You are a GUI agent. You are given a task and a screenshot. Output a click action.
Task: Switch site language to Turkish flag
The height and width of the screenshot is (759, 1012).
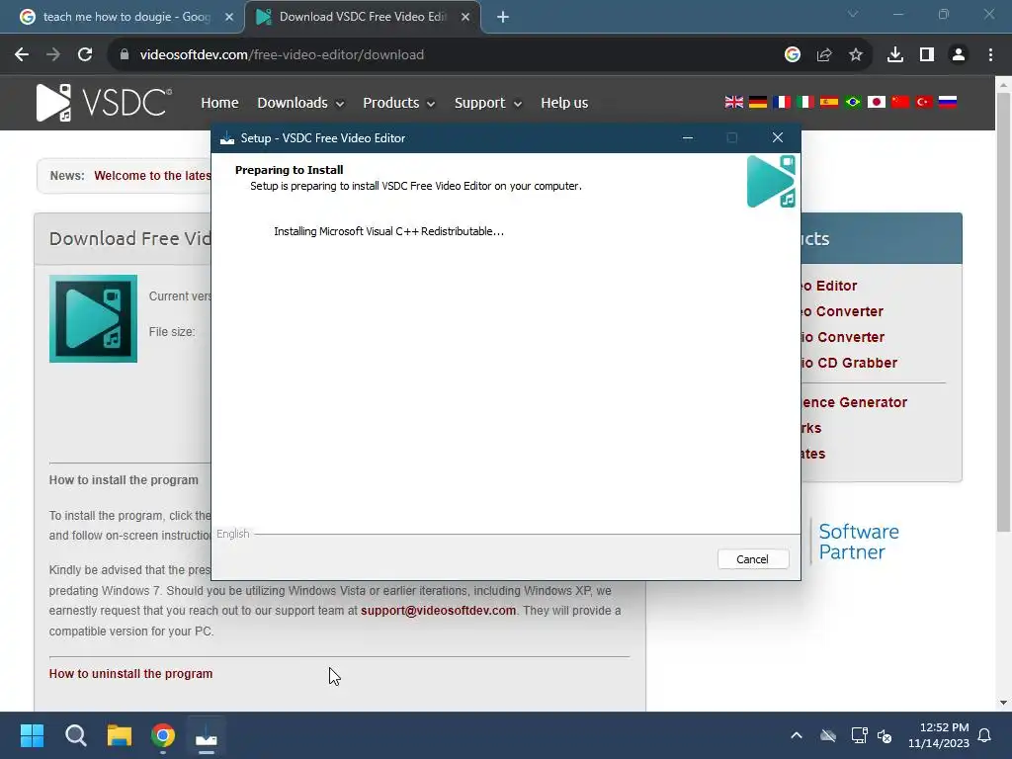924,102
